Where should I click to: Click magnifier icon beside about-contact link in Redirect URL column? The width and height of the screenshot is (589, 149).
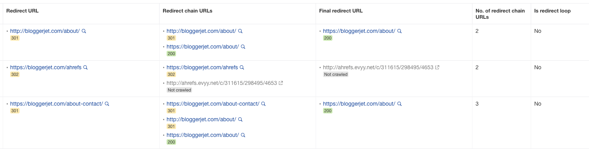click(107, 104)
